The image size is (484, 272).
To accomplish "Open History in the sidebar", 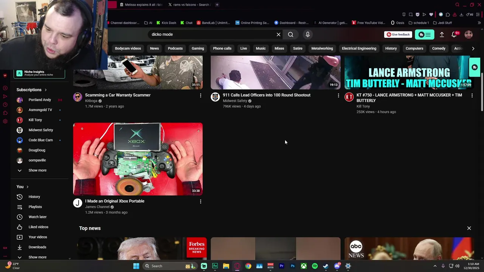I will [x=34, y=197].
